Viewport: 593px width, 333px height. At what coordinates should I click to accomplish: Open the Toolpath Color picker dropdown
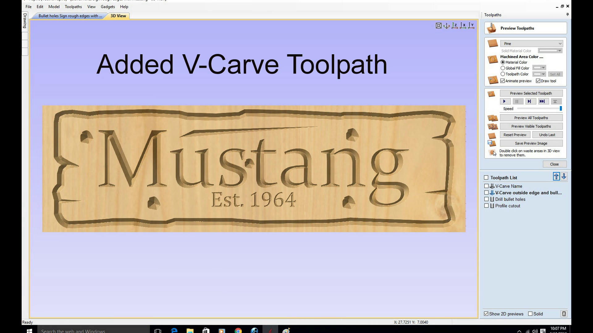pyautogui.click(x=540, y=74)
